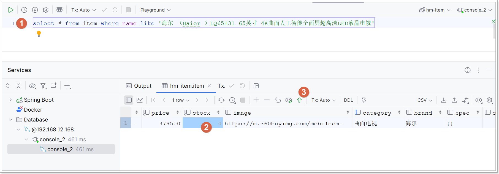Click the yellow lightbulb intention hint
This screenshot has width=499, height=174.
[39, 34]
